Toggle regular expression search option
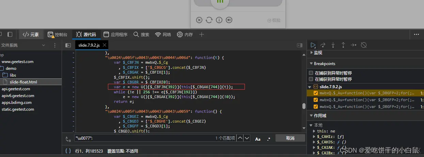424x157 pixels. pos(268,139)
